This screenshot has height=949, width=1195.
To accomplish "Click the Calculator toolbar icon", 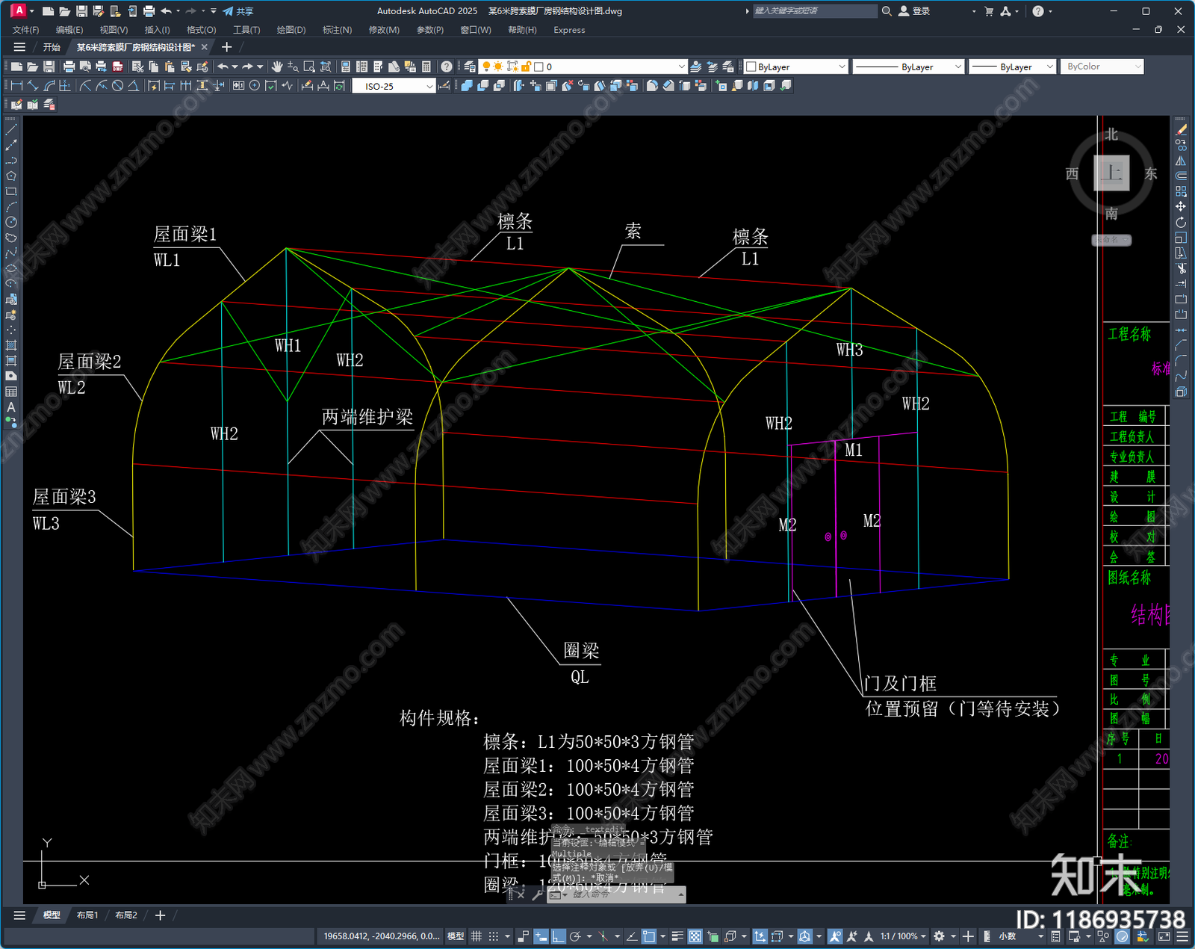I will point(426,67).
